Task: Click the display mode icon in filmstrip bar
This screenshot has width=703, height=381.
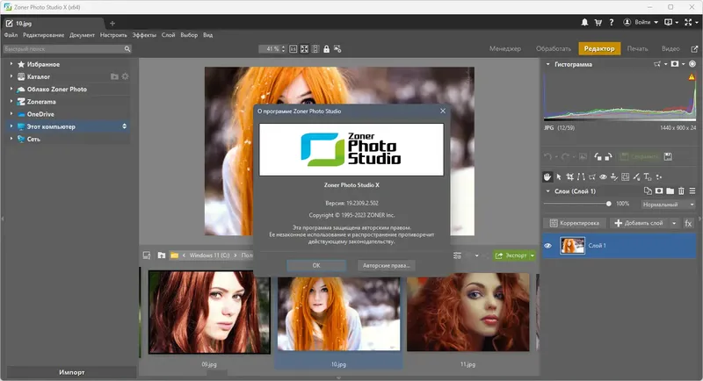Action: tap(147, 255)
